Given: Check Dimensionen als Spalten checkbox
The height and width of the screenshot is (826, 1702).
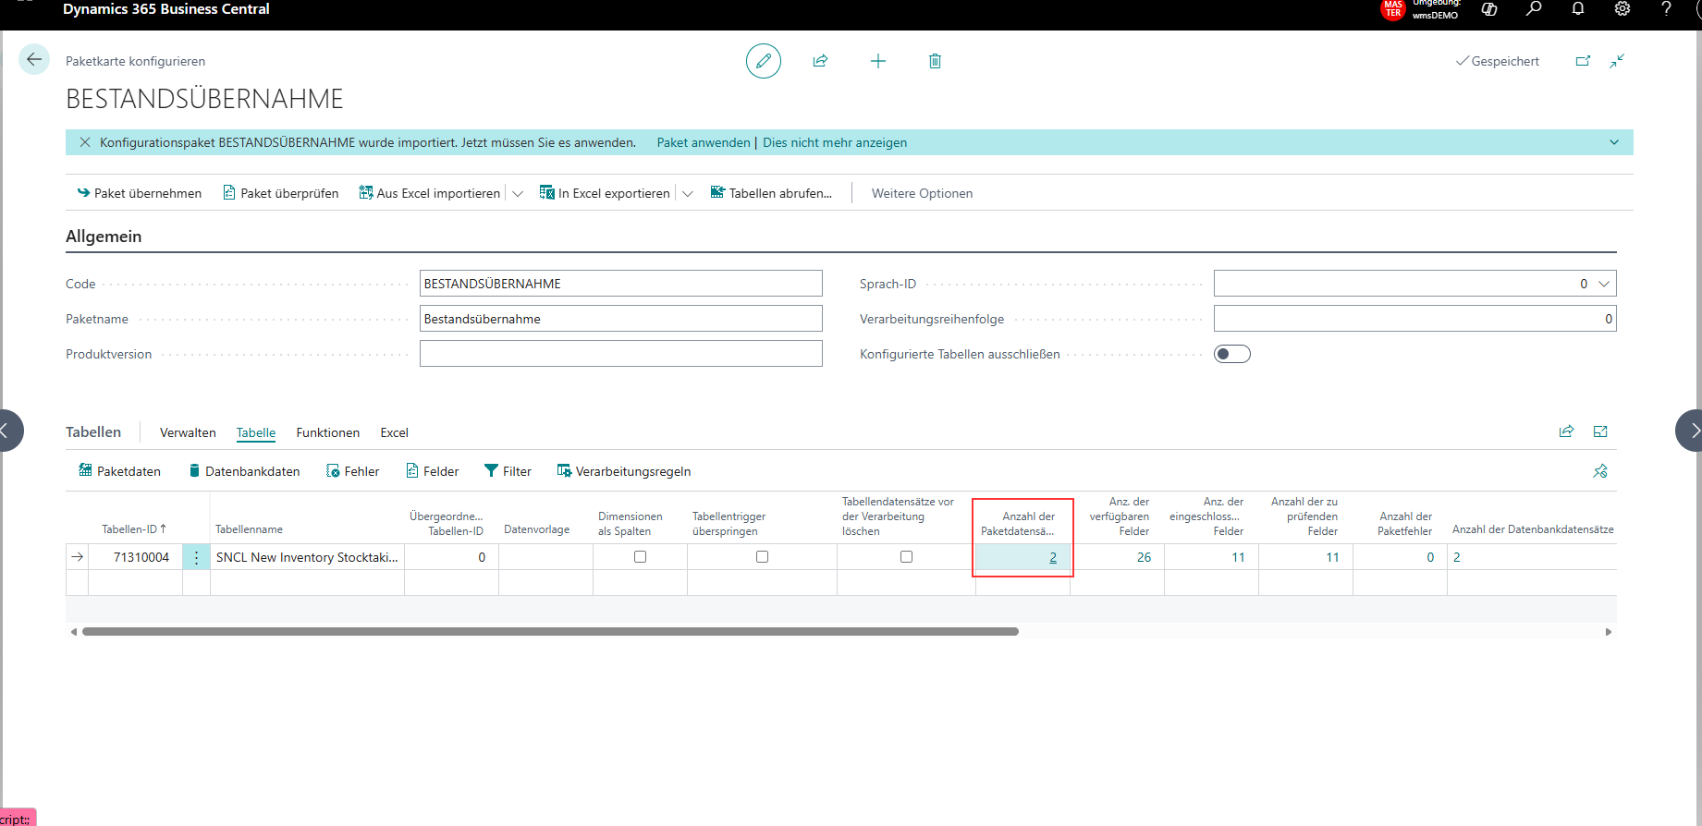Looking at the screenshot, I should (x=640, y=557).
